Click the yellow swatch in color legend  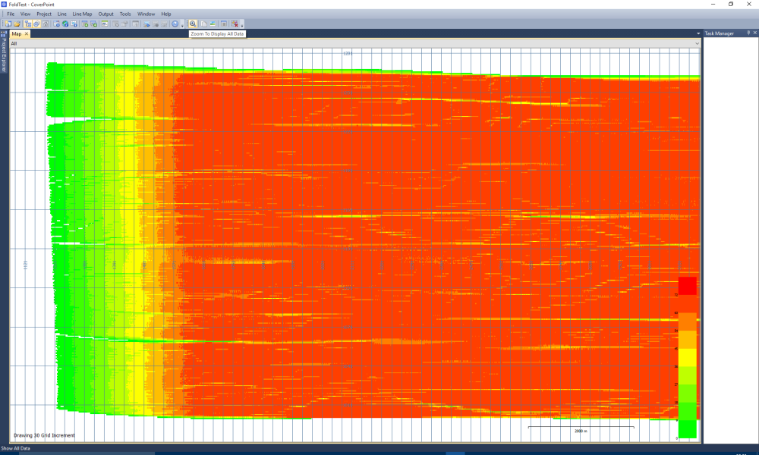[687, 357]
